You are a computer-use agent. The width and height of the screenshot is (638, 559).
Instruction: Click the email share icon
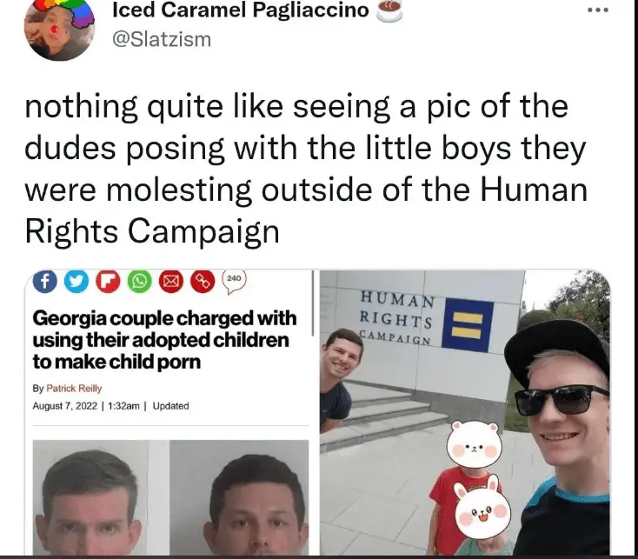click(171, 281)
